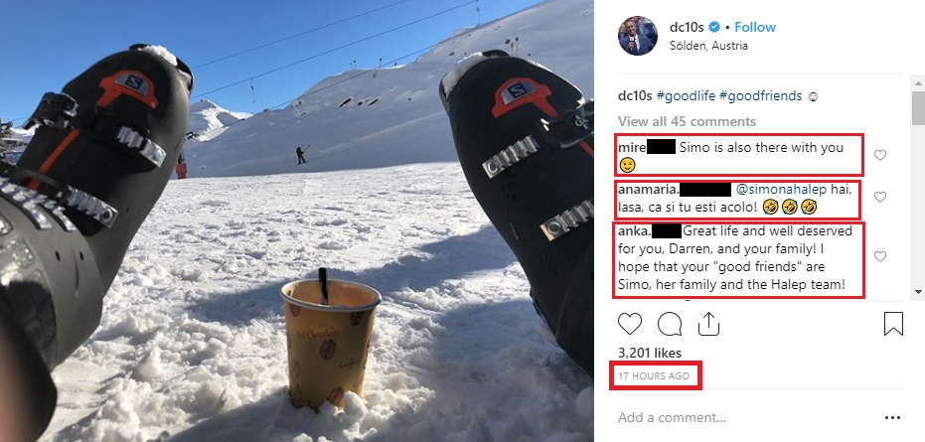Open the #goodfriends hashtag

tap(761, 96)
